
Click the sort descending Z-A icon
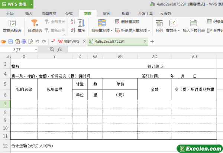coord(72,30)
